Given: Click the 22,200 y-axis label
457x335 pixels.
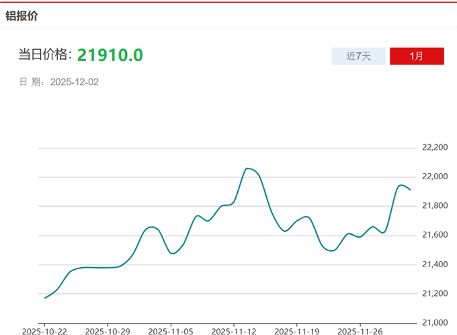Looking at the screenshot, I should 434,148.
